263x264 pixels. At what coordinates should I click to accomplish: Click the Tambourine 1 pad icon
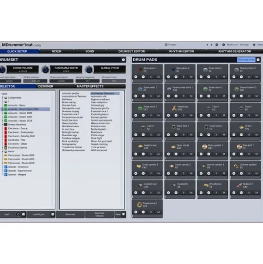click(x=140, y=205)
